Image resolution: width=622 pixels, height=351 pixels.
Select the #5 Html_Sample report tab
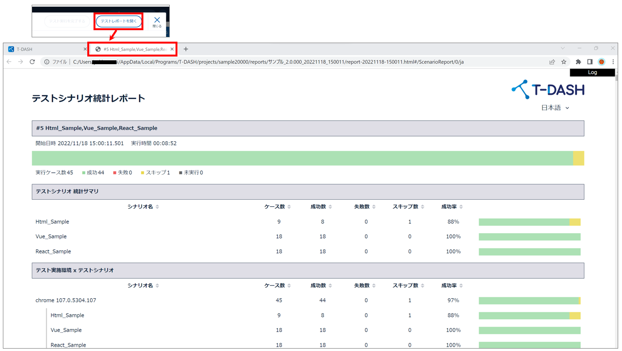tap(132, 49)
